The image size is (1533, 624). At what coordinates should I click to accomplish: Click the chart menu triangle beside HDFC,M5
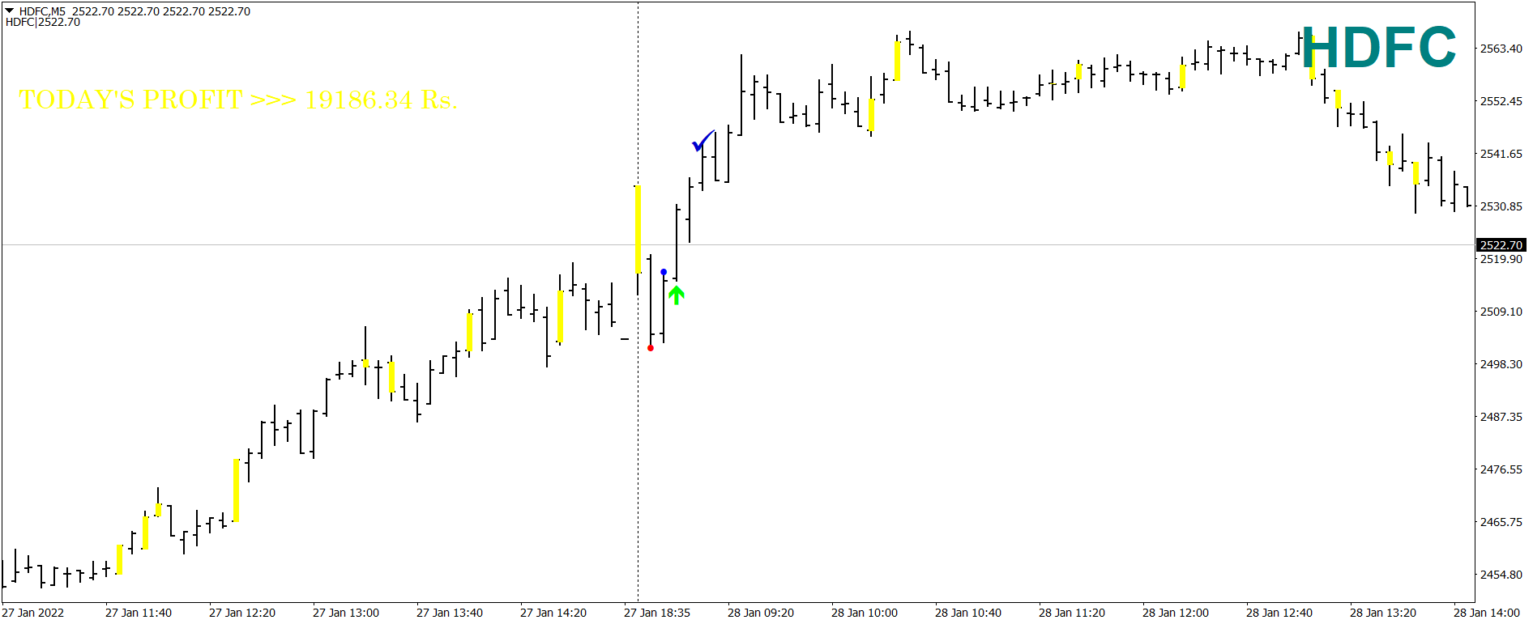coord(10,11)
